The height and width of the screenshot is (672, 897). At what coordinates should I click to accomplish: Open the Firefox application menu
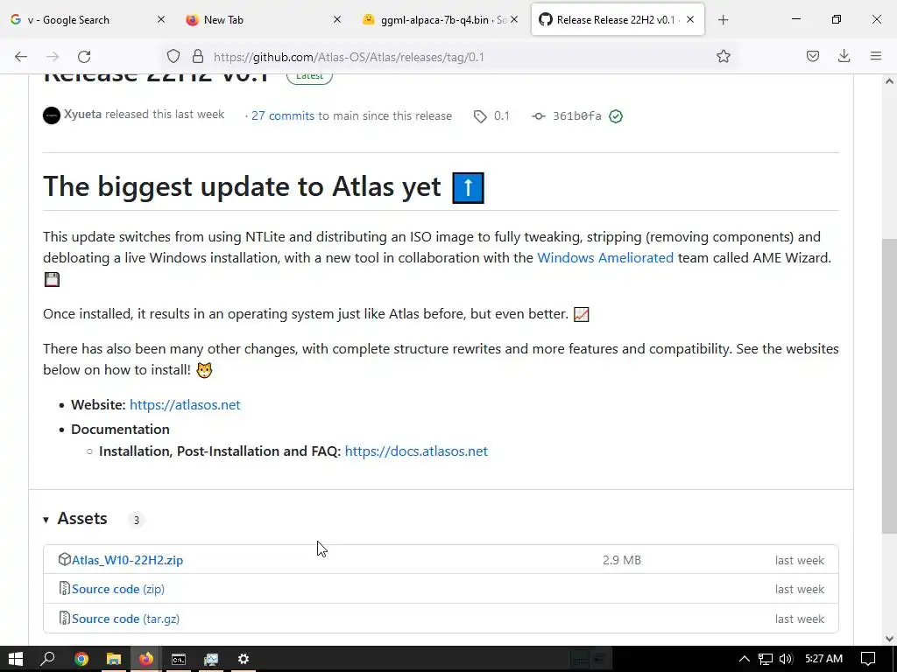876,56
